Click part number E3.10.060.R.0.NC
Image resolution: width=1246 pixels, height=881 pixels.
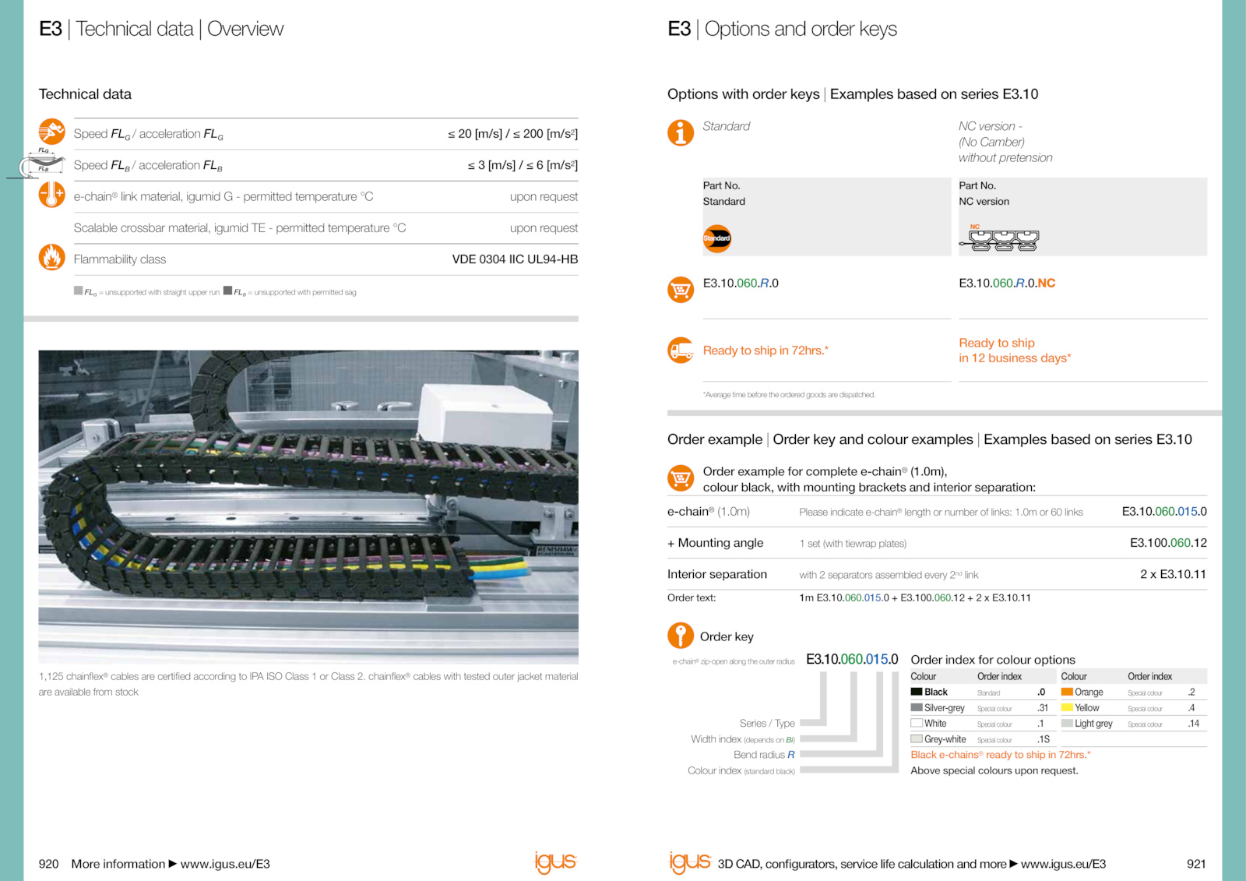[1007, 283]
